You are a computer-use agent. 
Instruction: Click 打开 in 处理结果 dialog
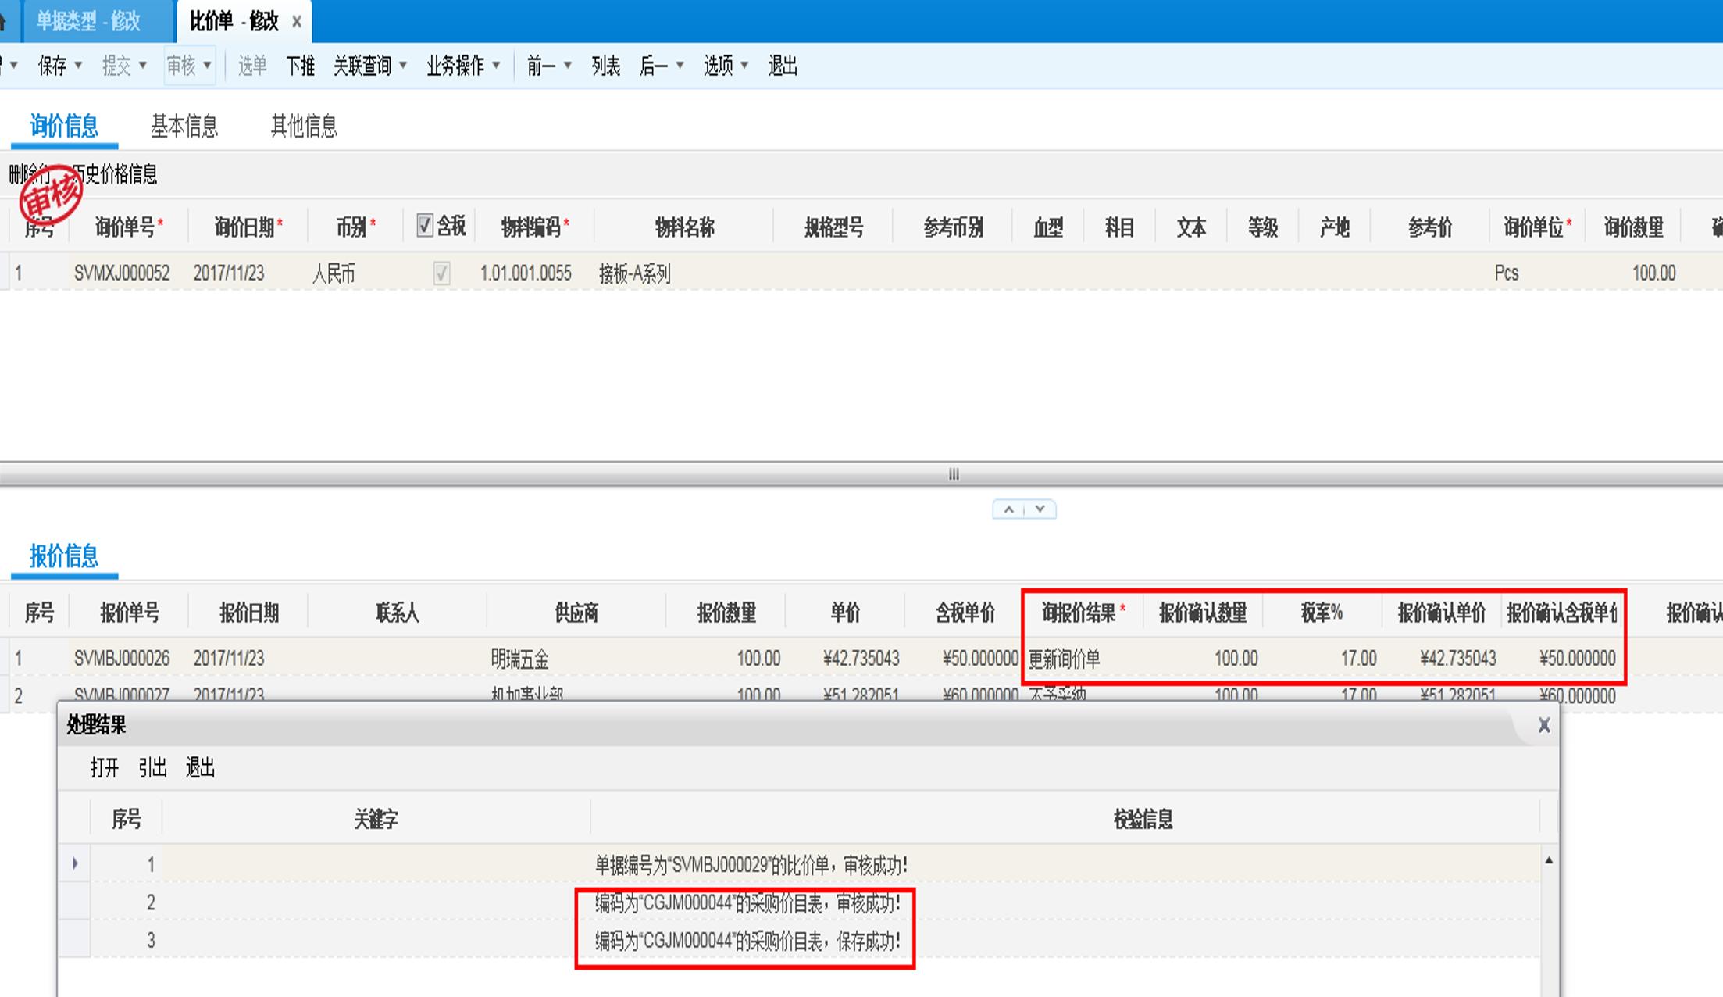coord(105,768)
